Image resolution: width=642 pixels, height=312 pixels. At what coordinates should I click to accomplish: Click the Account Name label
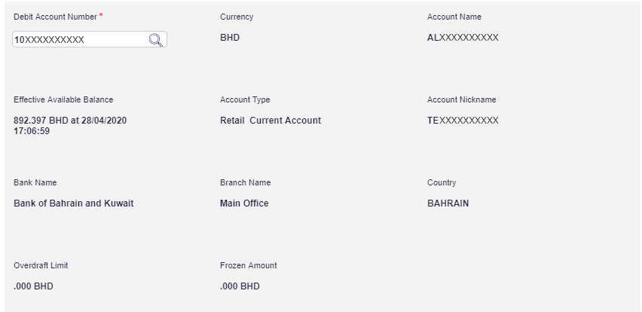click(454, 17)
